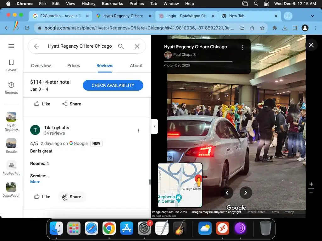Open Spotlight search in menu bar
The height and width of the screenshot is (241, 322).
[256, 4]
